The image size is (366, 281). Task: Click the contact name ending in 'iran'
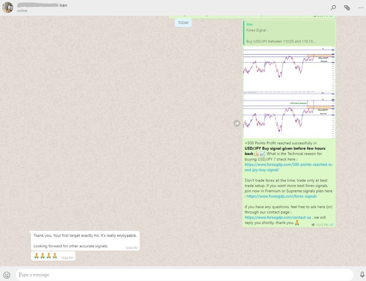click(x=42, y=5)
